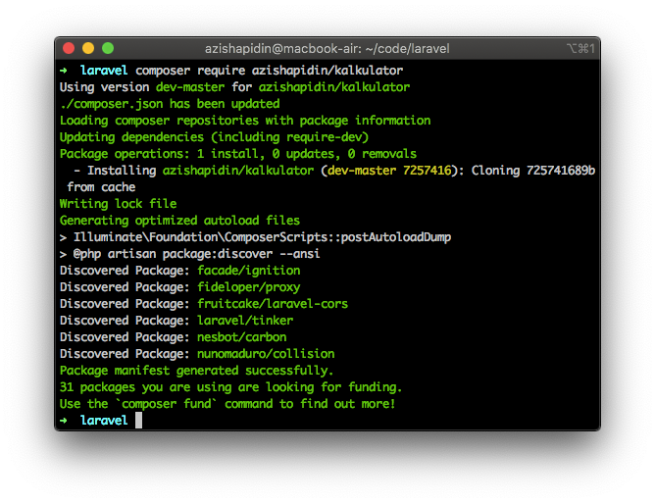655x503 pixels.
Task: Click the './composer.json has been updated' line
Action: click(169, 104)
